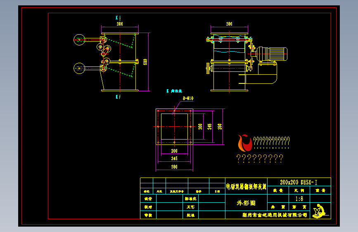The width and height of the screenshot is (358, 232).
Task: Select the horizontal 245 dimension below the flange view
Action: (x=174, y=159)
